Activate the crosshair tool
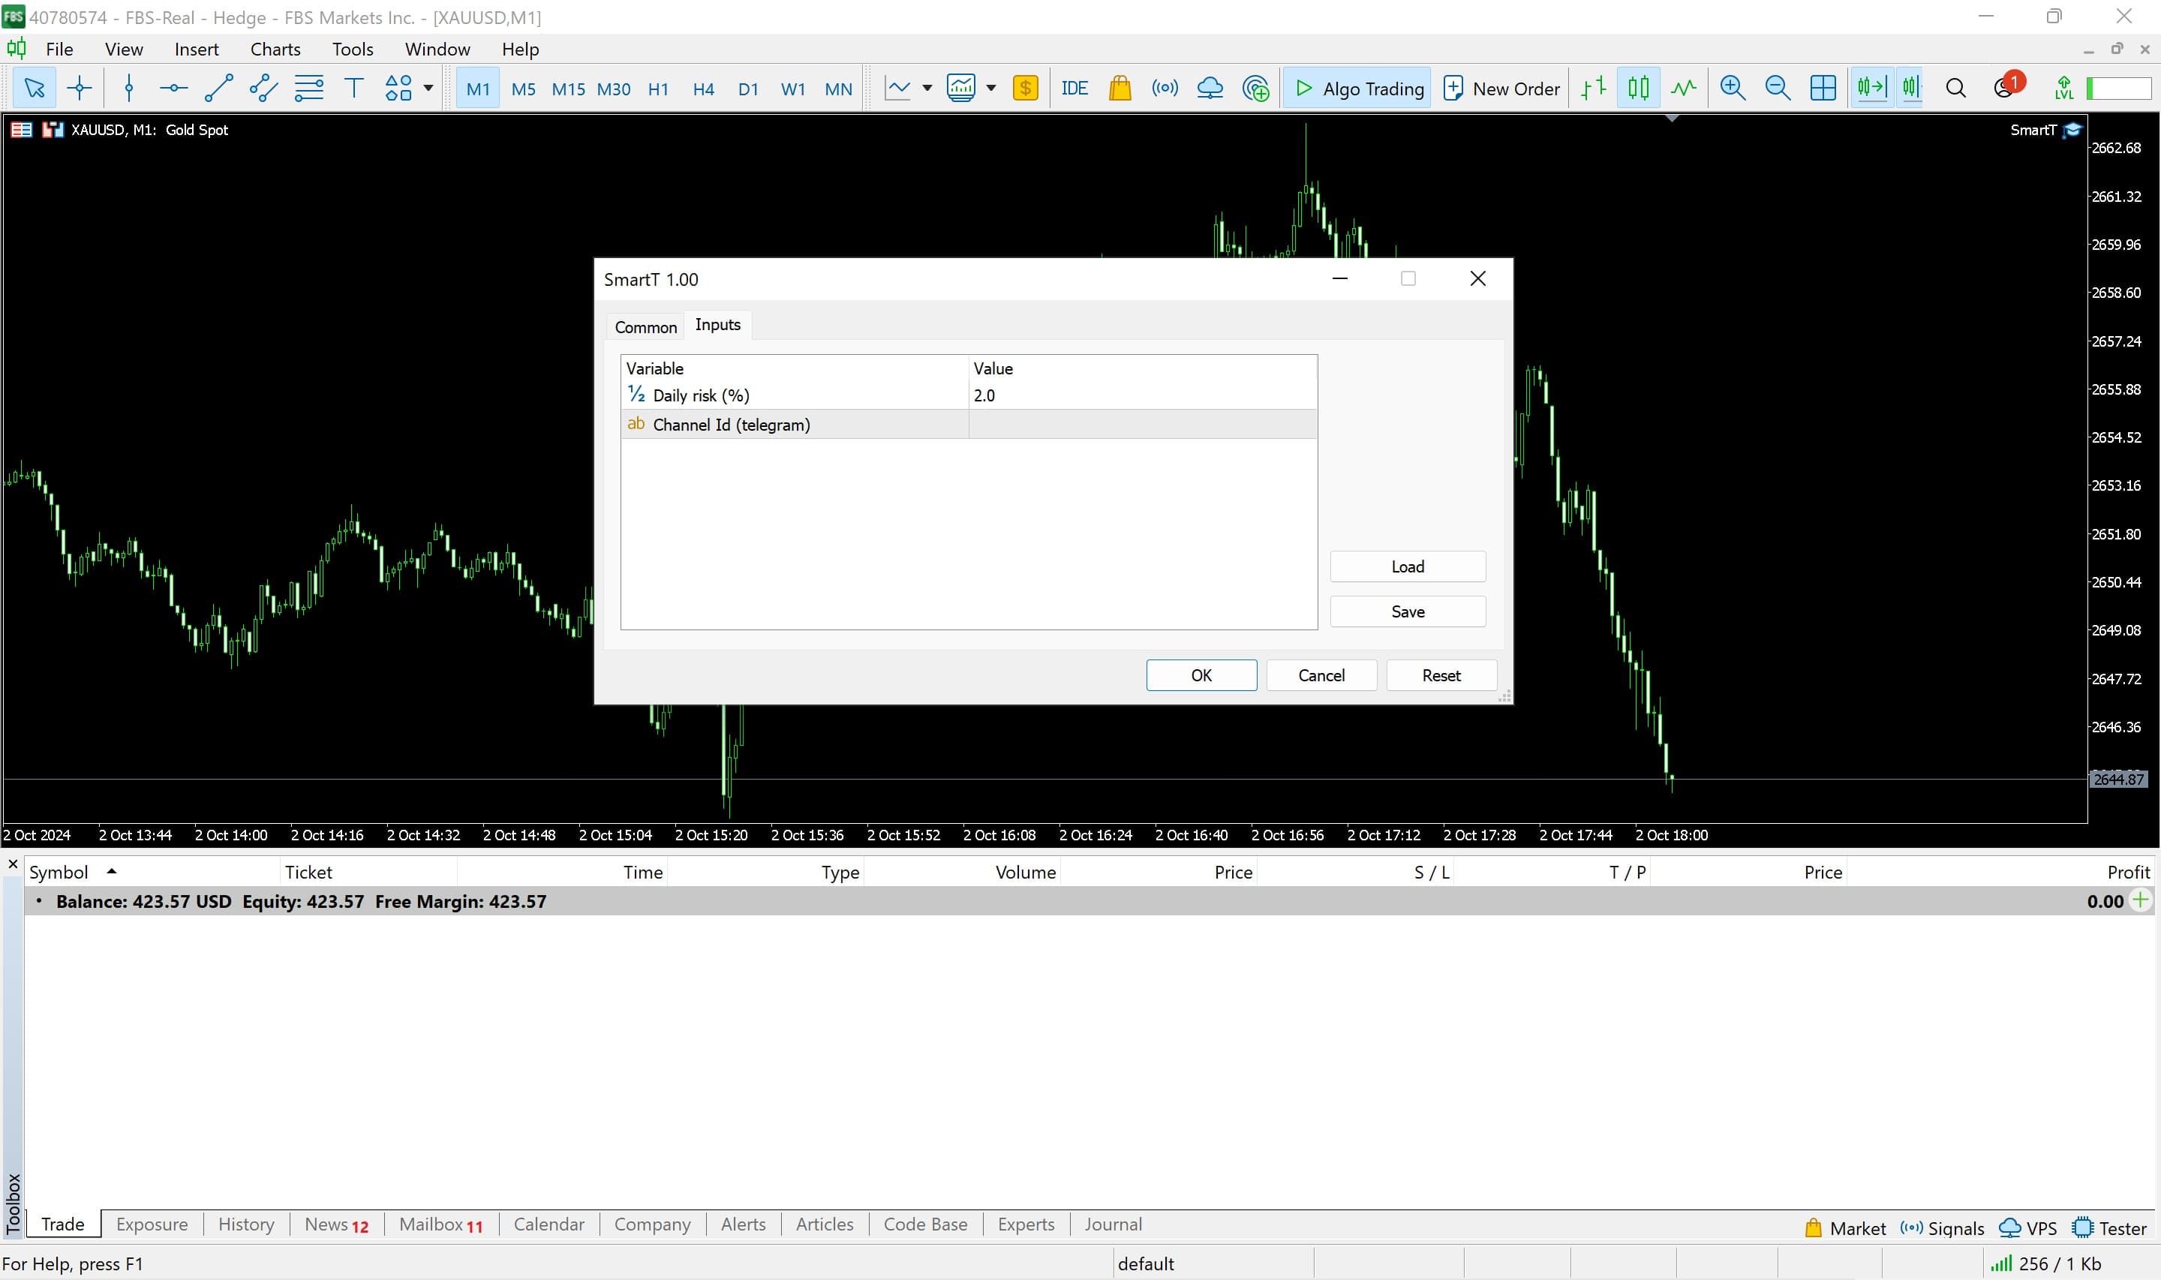 (x=80, y=88)
